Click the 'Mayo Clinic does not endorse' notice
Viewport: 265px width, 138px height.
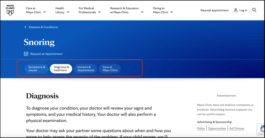click(225, 110)
